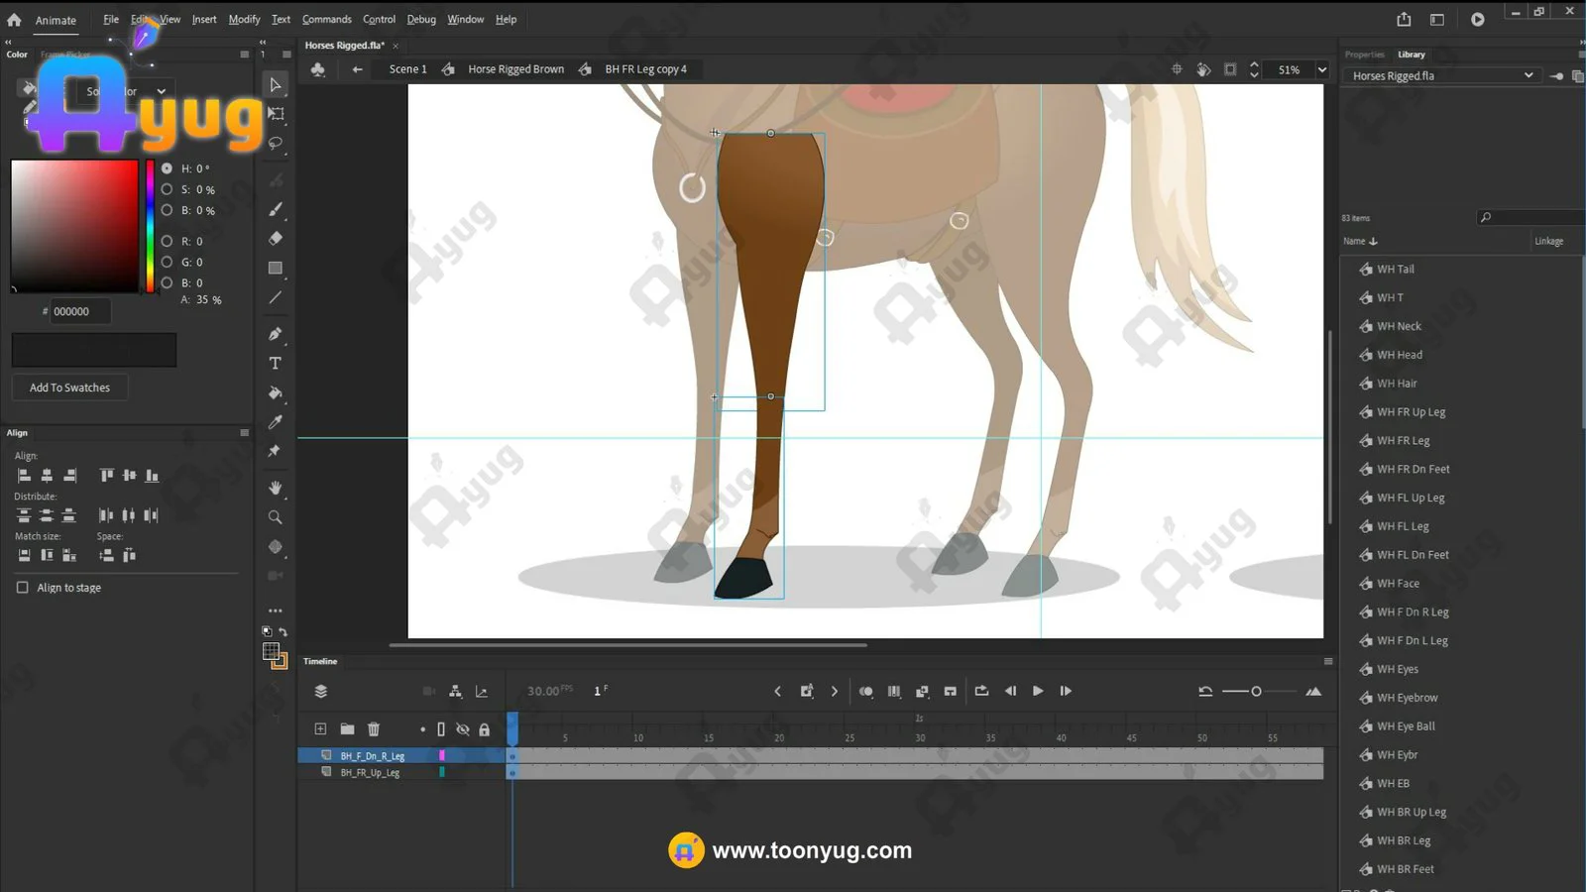Play the timeline animation
This screenshot has height=892, width=1586.
[1038, 691]
